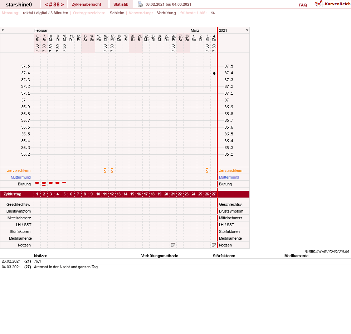Click cervical mucus symbol on 3. Mi

coord(207,170)
